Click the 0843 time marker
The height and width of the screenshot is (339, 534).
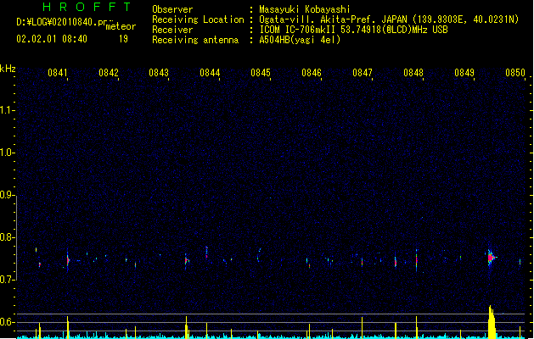[x=159, y=73]
